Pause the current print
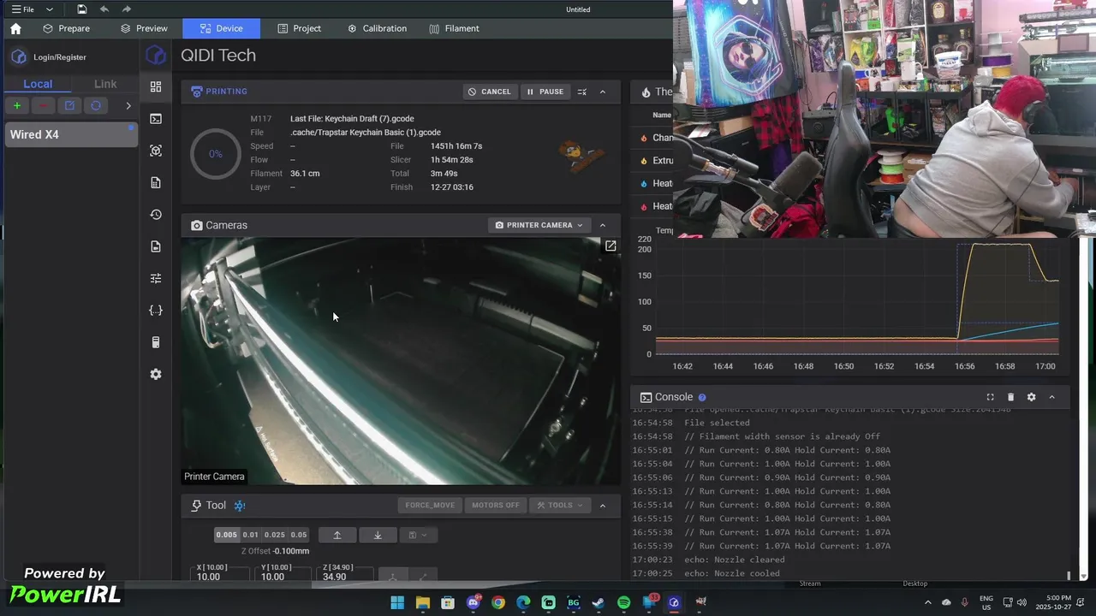 point(545,92)
